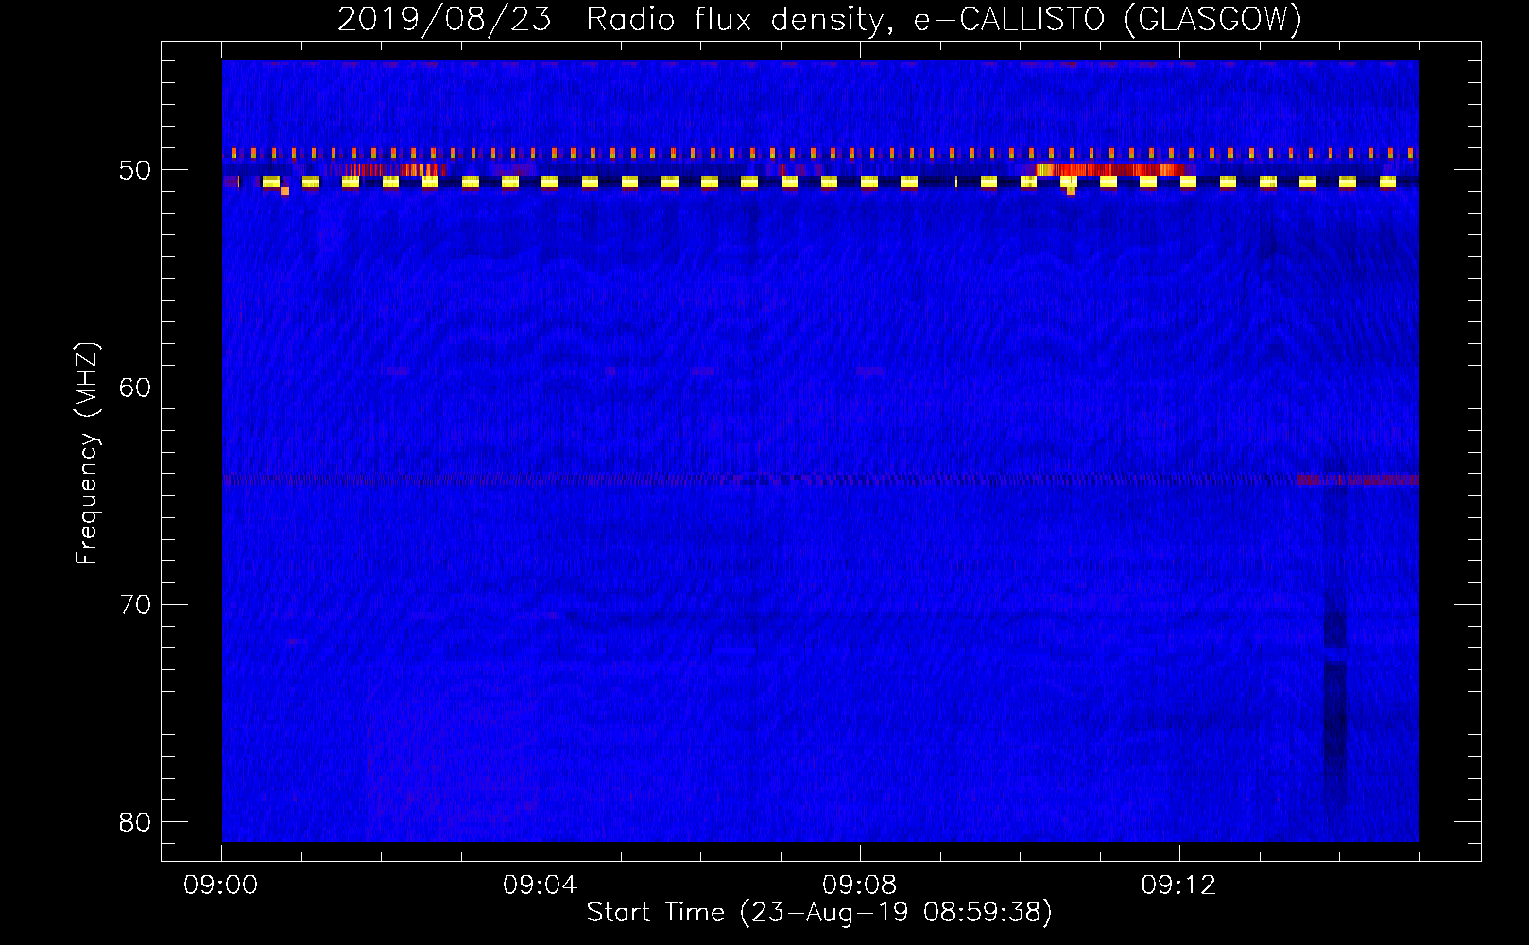Click the "09:04" time tick label
Screen dimensions: 1529x945
(x=541, y=885)
